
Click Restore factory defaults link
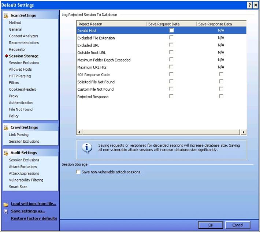tap(34, 218)
